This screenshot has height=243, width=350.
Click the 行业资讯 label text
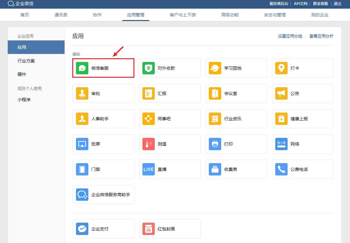(233, 119)
